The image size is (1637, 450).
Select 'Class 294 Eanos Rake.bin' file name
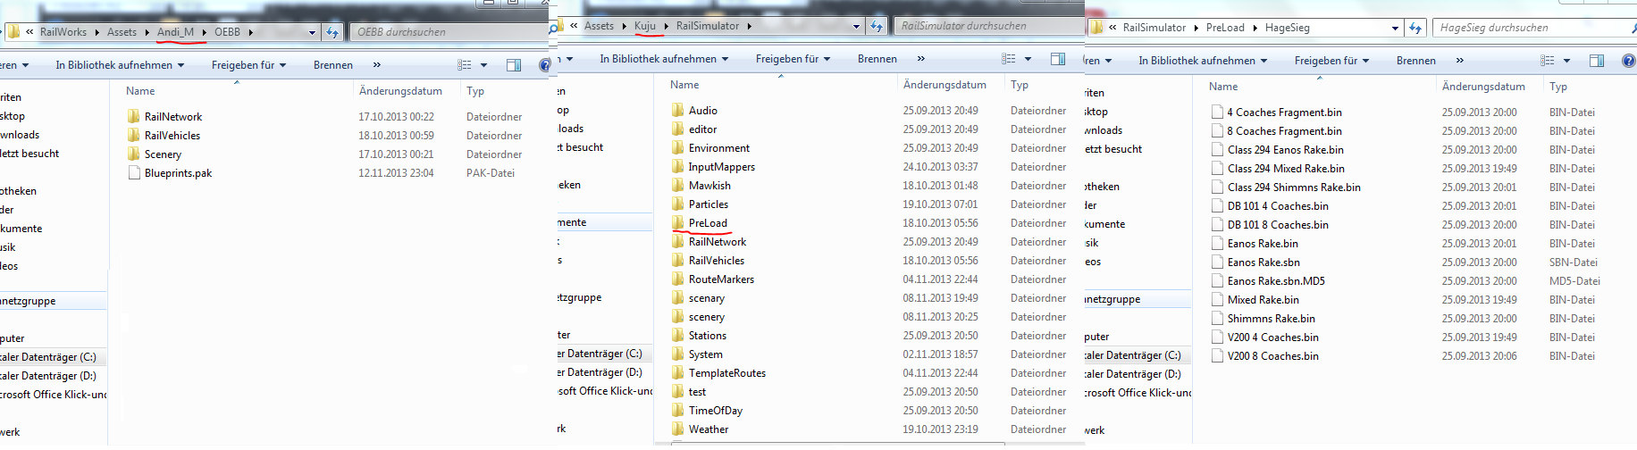click(x=1285, y=150)
